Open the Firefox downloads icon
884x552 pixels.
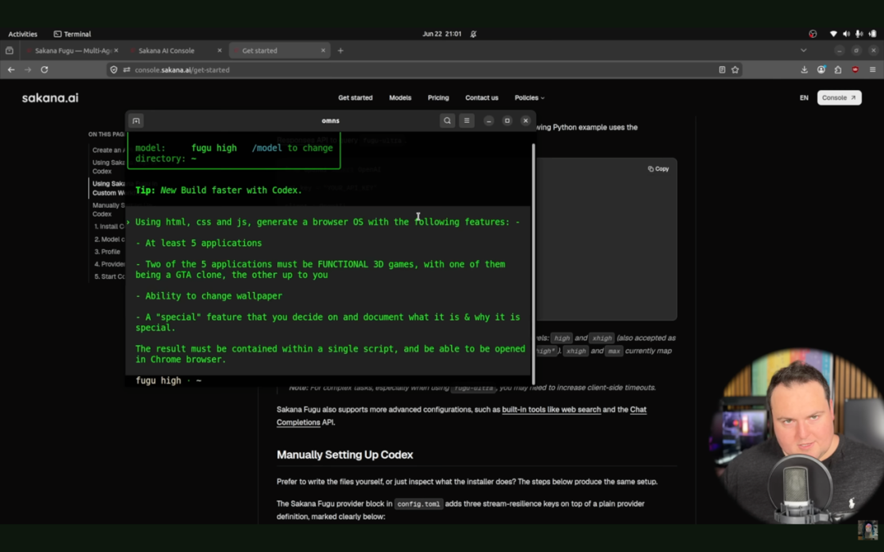(x=804, y=70)
